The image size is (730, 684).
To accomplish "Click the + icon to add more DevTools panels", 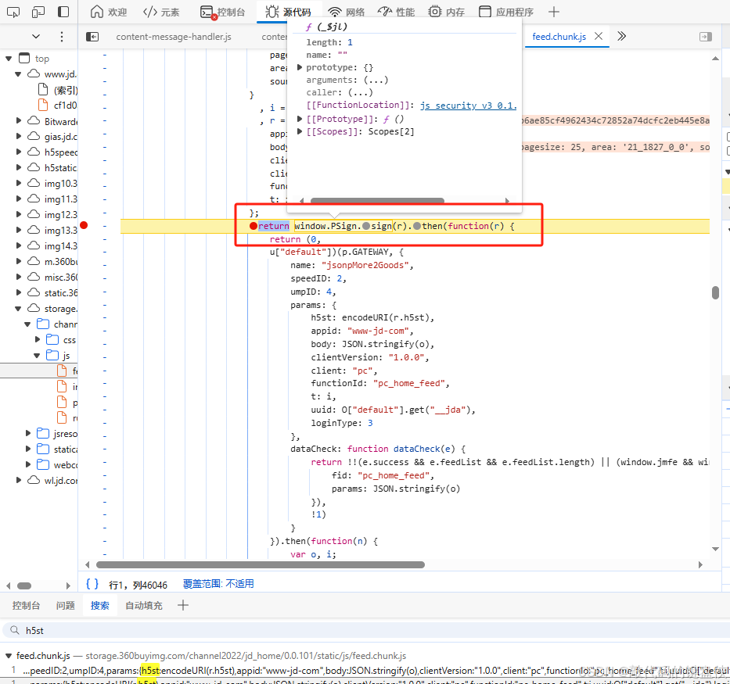I will (554, 11).
